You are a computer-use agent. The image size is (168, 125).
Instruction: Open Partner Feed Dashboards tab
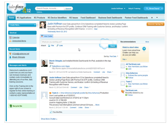point(136,18)
